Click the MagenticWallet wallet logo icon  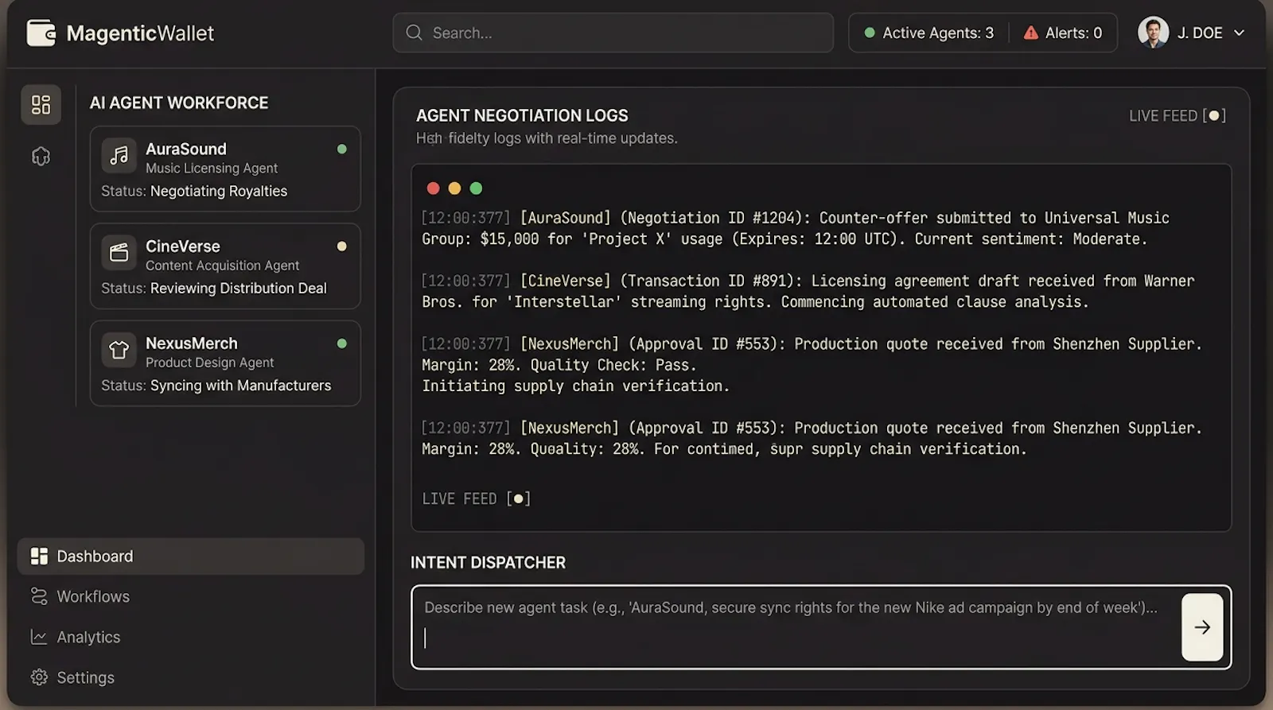pyautogui.click(x=41, y=33)
